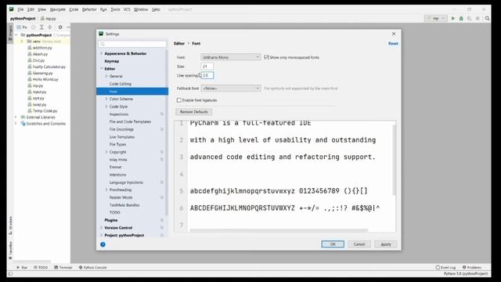Open Search Everywhere magnifier in main toolbar
The image size is (501, 282).
487,19
